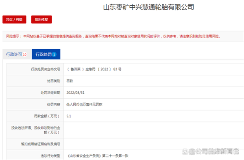This screenshot has height=160, width=244.
Task: Click the 暂扣或吊销证照名称及编号 label
Action: [41, 144]
